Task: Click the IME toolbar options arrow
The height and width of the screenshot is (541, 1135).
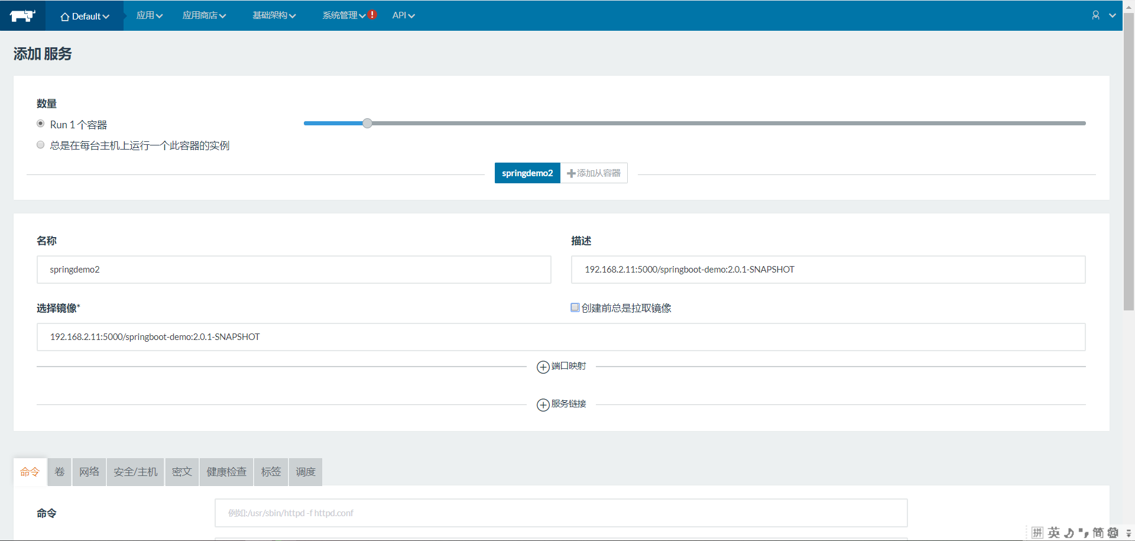Action: (1128, 533)
